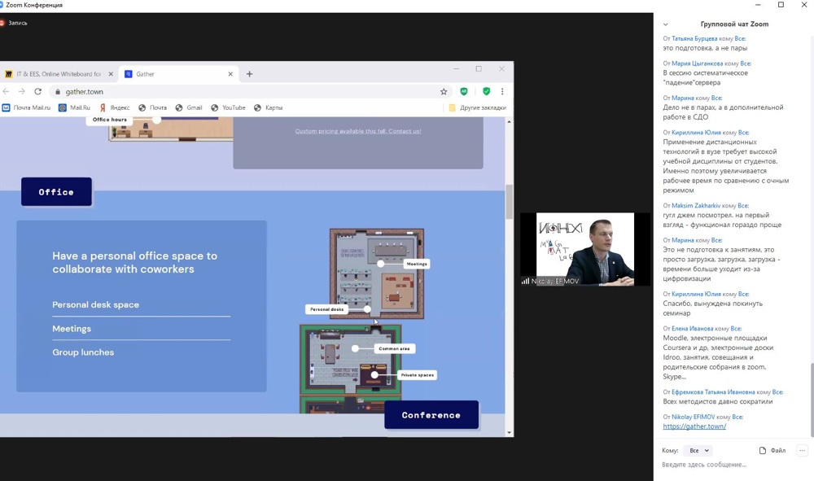The height and width of the screenshot is (481, 814).
Task: Open the Почта bookmark
Action: pos(153,107)
